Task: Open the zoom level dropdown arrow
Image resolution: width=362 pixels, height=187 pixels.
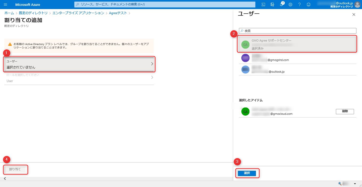Action: click(355, 184)
